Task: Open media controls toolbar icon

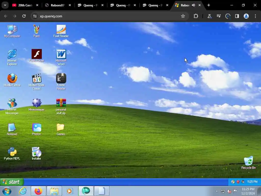Action: click(x=218, y=16)
